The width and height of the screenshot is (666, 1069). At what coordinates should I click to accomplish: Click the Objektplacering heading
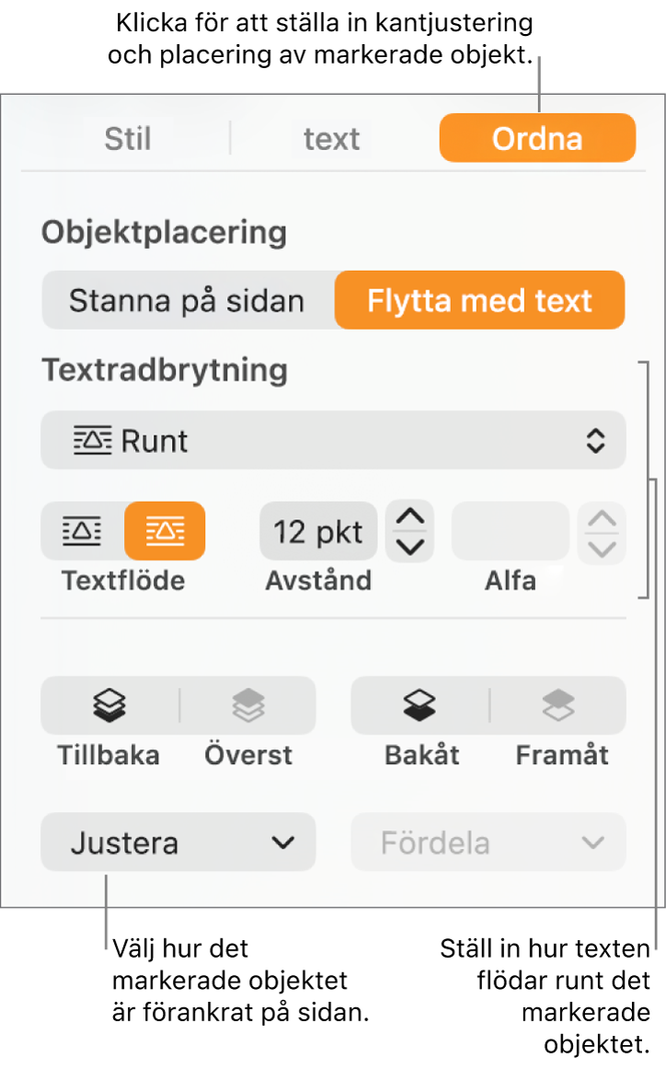[164, 232]
